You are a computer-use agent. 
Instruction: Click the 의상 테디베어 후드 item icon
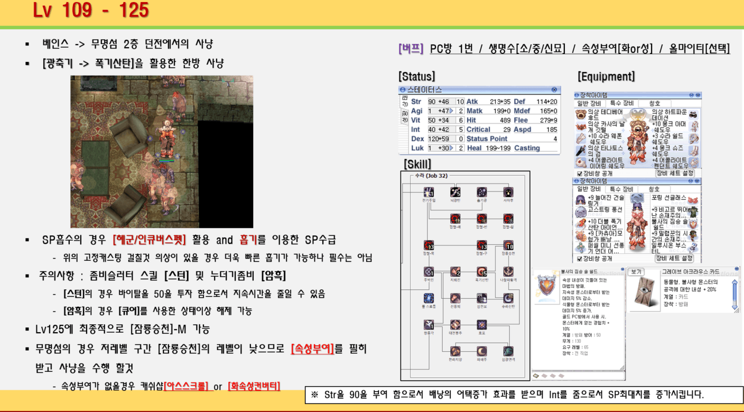point(581,115)
